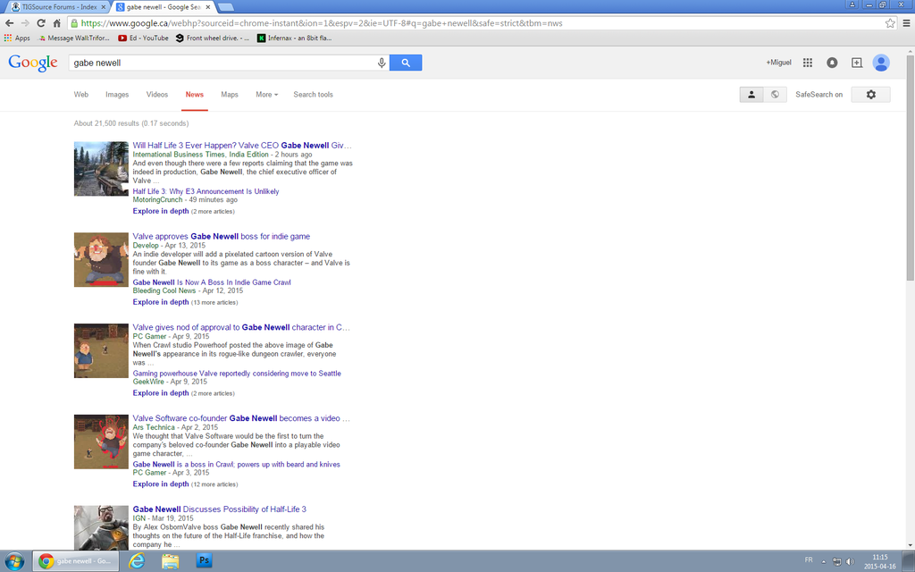Open Photoshop from the Windows taskbar
915x572 pixels.
click(204, 561)
